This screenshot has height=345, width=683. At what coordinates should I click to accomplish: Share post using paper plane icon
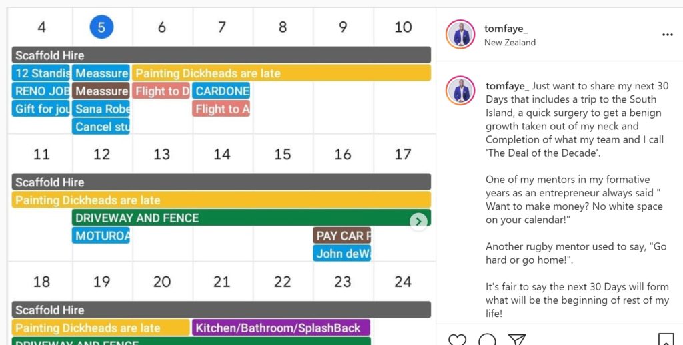point(517,340)
